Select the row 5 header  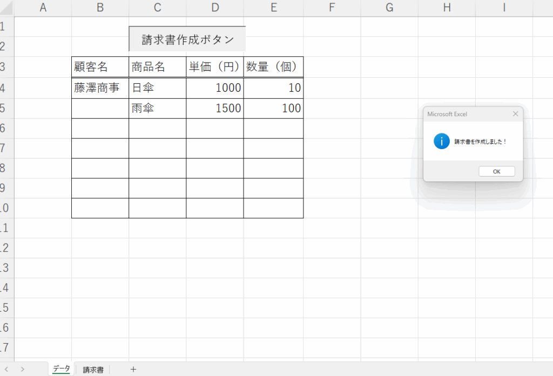[5, 108]
